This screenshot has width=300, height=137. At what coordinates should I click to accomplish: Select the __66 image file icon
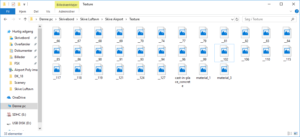tap(57, 32)
